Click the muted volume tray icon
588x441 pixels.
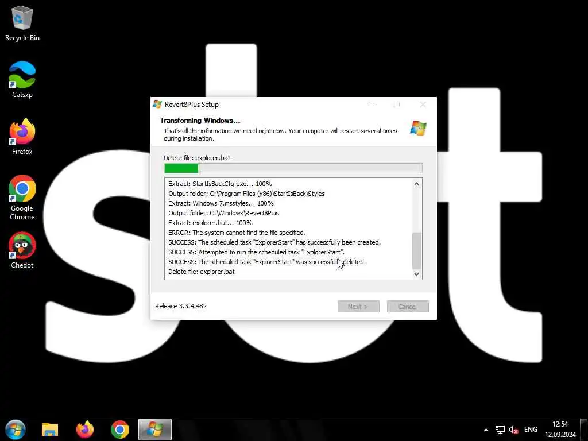coord(514,430)
